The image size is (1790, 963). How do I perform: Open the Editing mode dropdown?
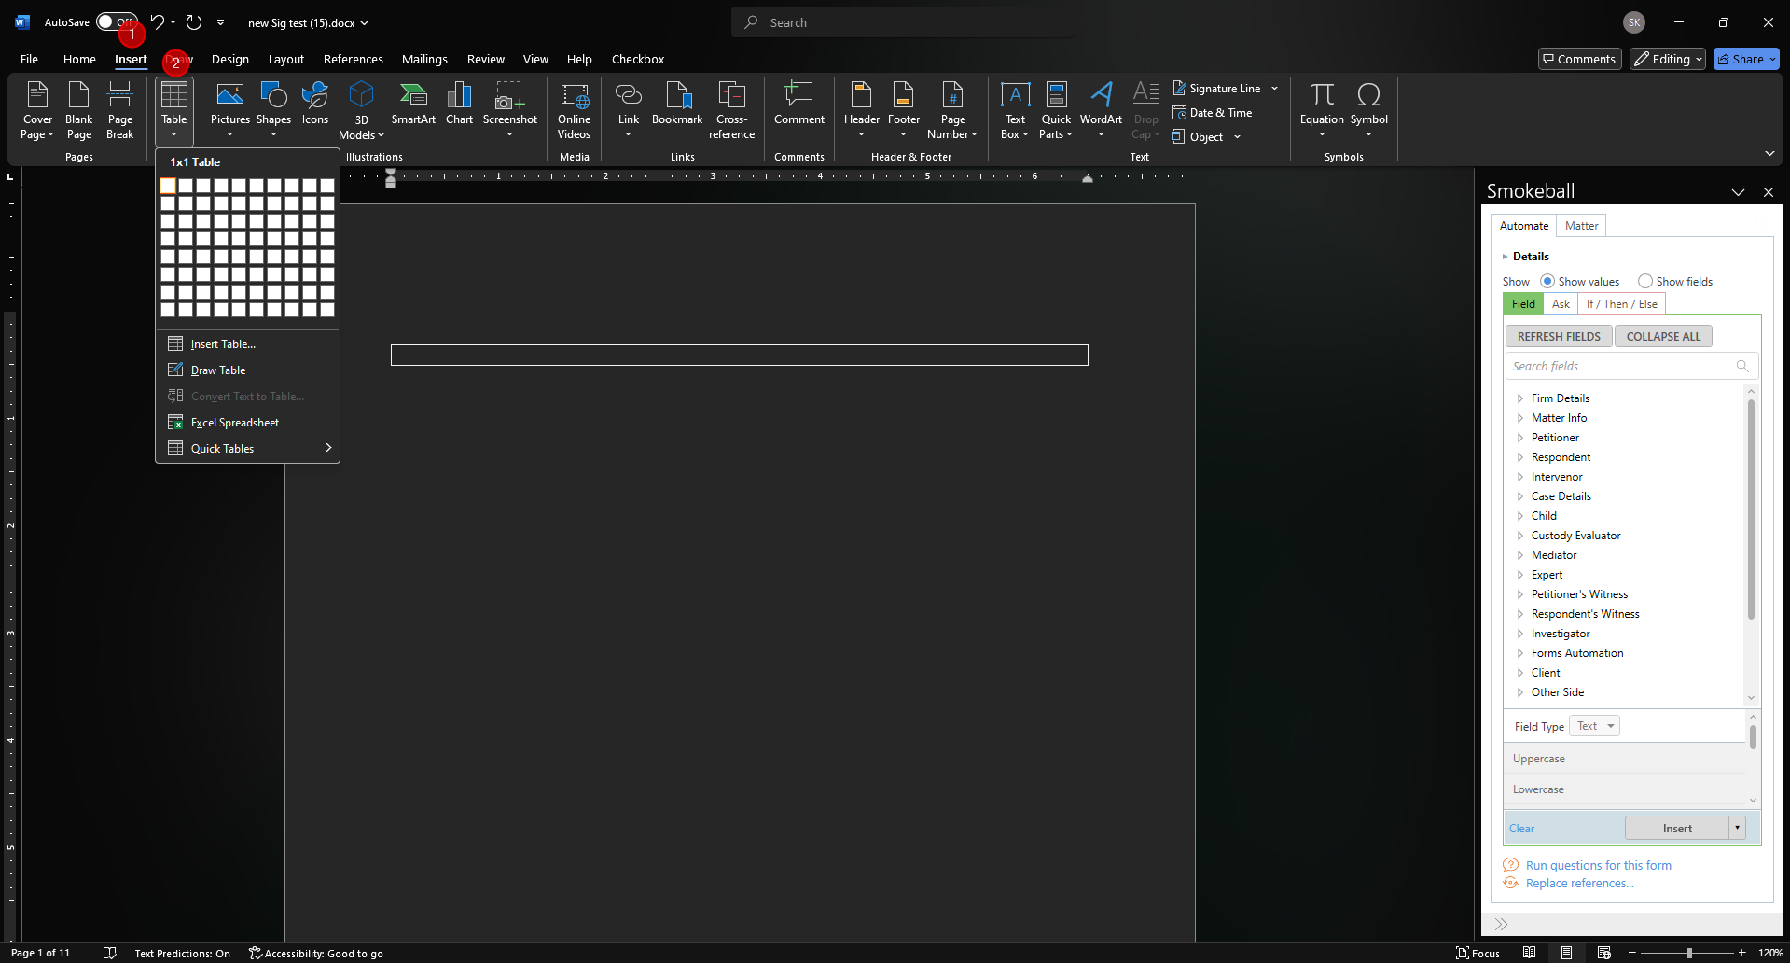coord(1668,59)
